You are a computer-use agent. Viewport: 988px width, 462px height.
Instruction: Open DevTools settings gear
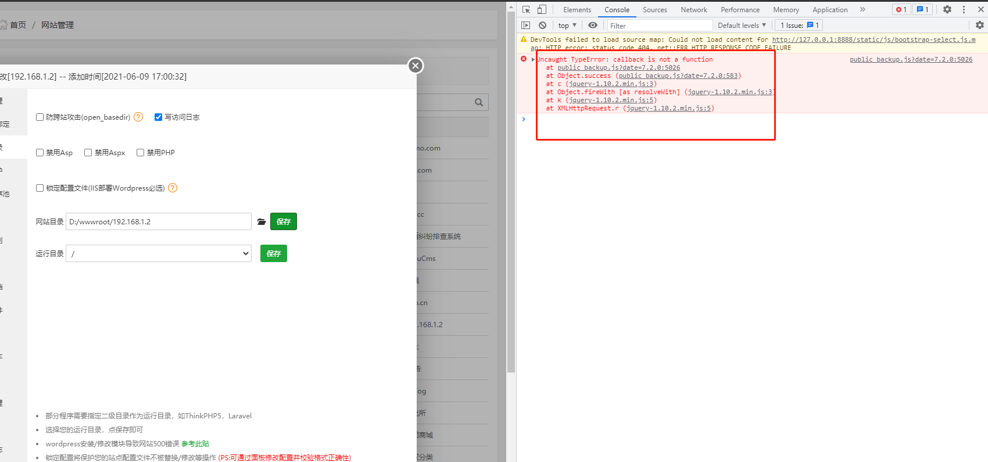click(x=947, y=9)
